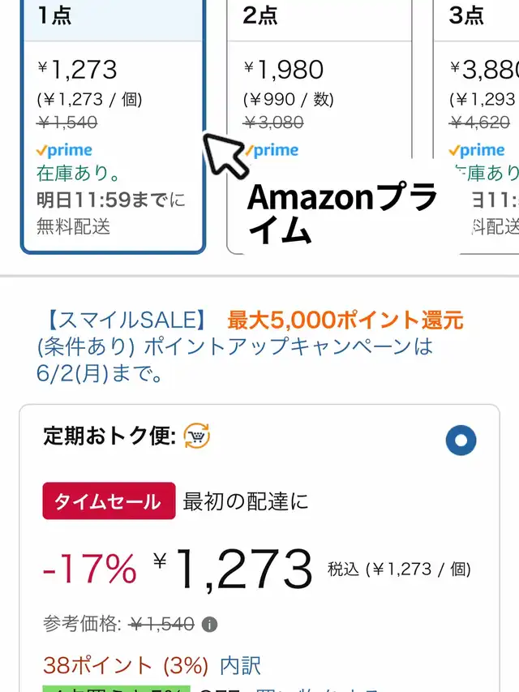Click the red タイムセール badge
Screen dimensions: 519x692
tap(109, 501)
